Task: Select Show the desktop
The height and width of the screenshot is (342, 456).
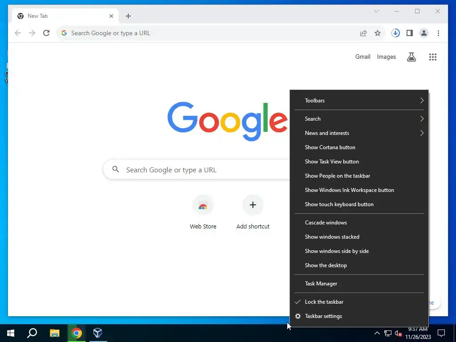Action: [x=359, y=265]
